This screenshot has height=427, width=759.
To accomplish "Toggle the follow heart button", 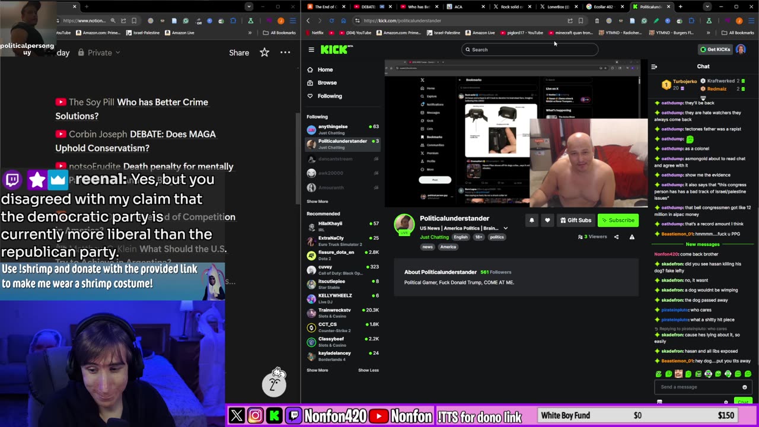I will click(547, 220).
